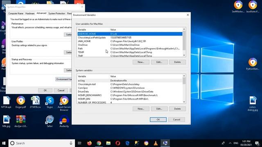Select the DriverData system variable
This screenshot has height=147, width=262.
point(130,91)
